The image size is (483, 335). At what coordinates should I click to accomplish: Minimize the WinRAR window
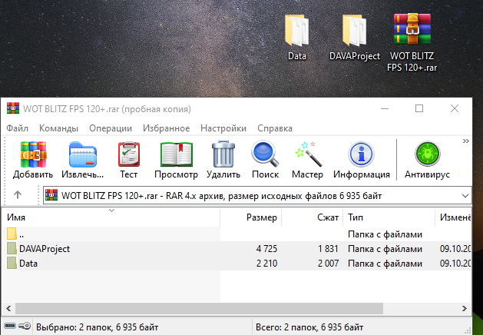click(x=385, y=108)
